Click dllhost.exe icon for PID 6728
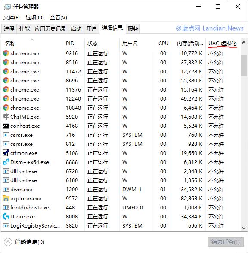This screenshot has width=248, height=253. click(x=6, y=171)
